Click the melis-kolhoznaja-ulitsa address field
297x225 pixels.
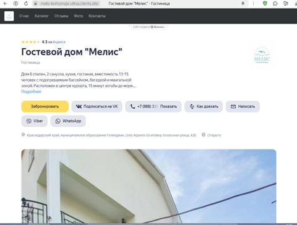pos(69,4)
